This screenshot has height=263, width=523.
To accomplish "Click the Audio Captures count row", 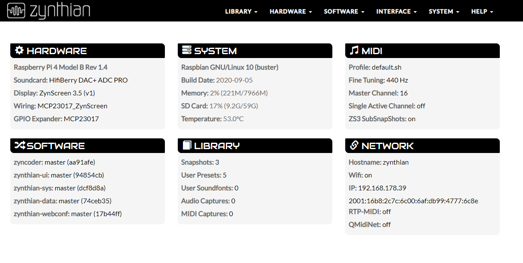I will [x=208, y=201].
